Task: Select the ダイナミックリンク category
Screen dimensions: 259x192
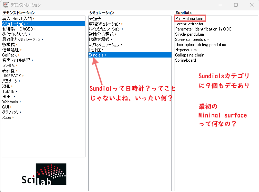Action: tap(44, 34)
